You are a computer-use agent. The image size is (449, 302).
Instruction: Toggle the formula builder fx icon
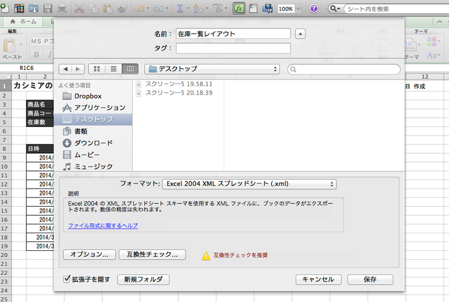239,9
